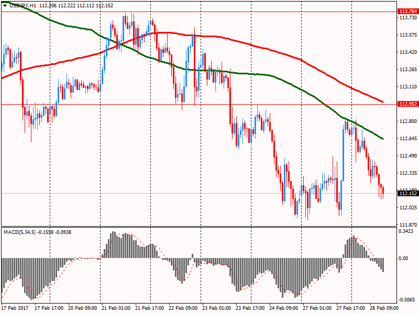Select the 23 Feb 01:00 time label
Viewport: 419px width, 314px height.
(216, 308)
